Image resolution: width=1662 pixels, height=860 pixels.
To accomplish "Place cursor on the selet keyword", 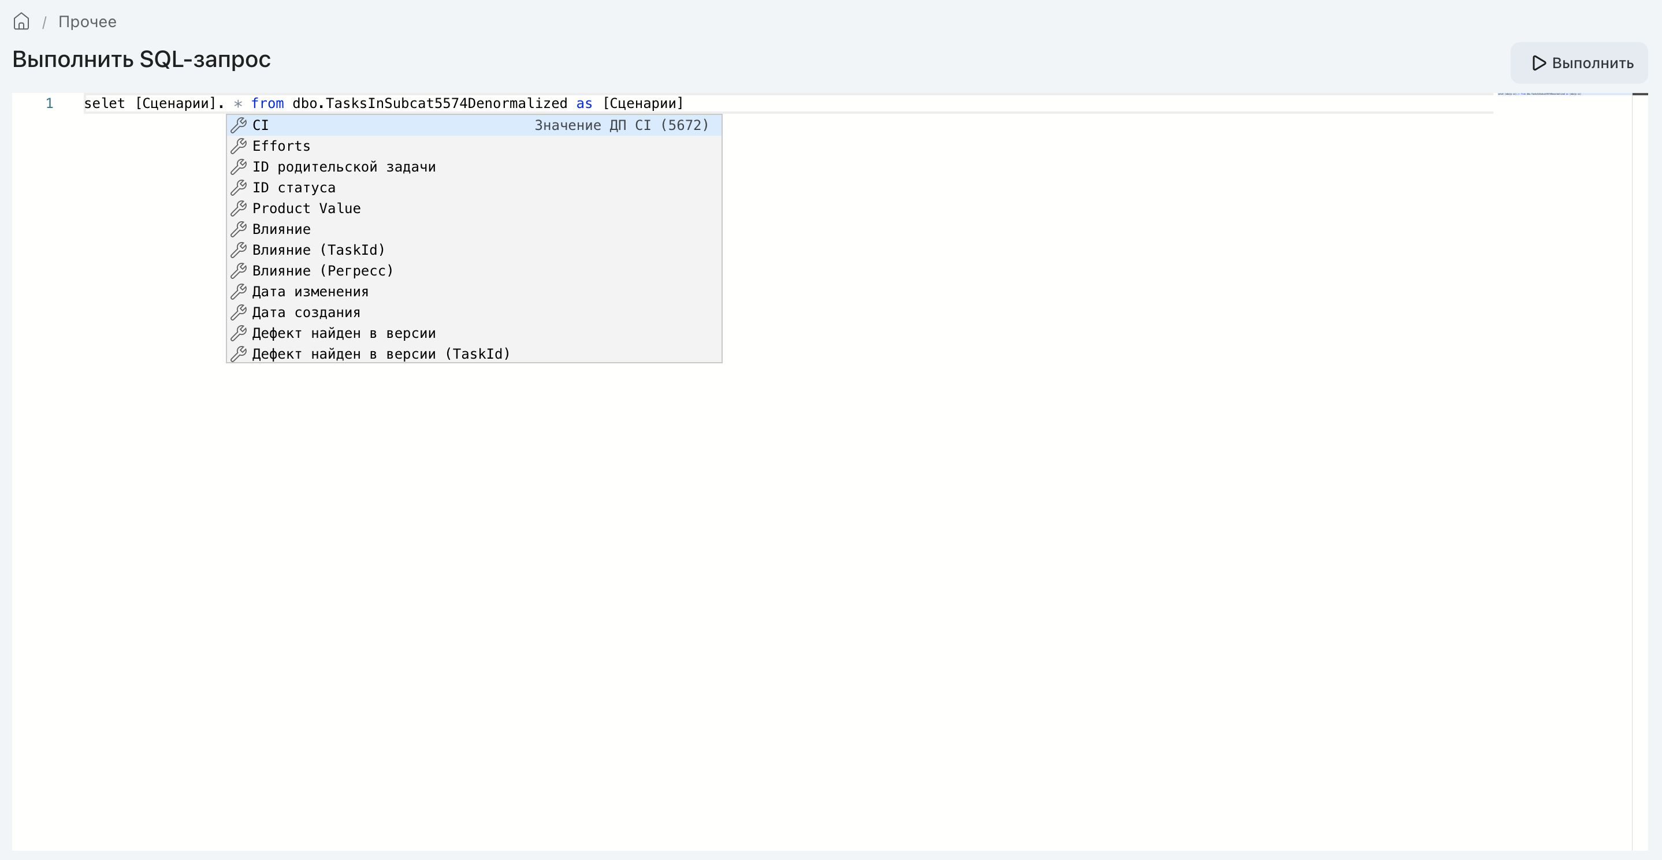I will [105, 103].
